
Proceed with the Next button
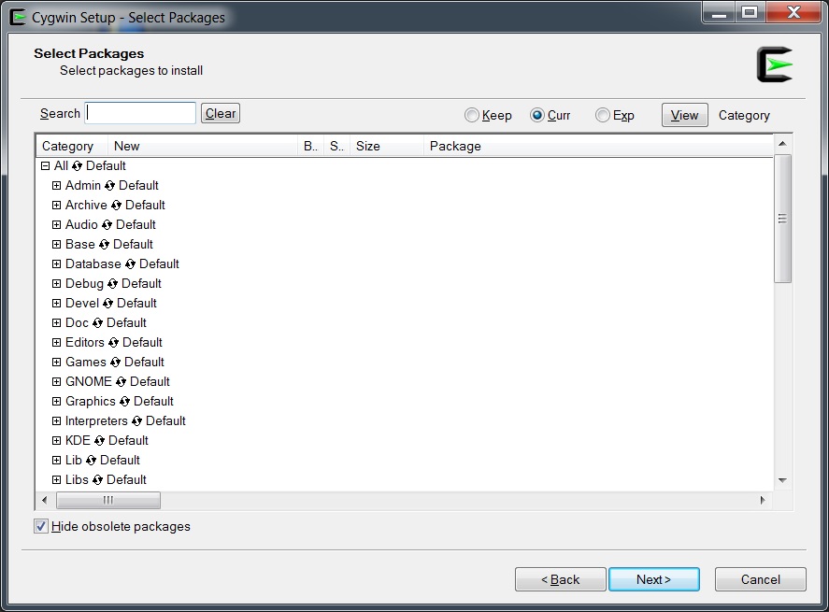tap(654, 579)
